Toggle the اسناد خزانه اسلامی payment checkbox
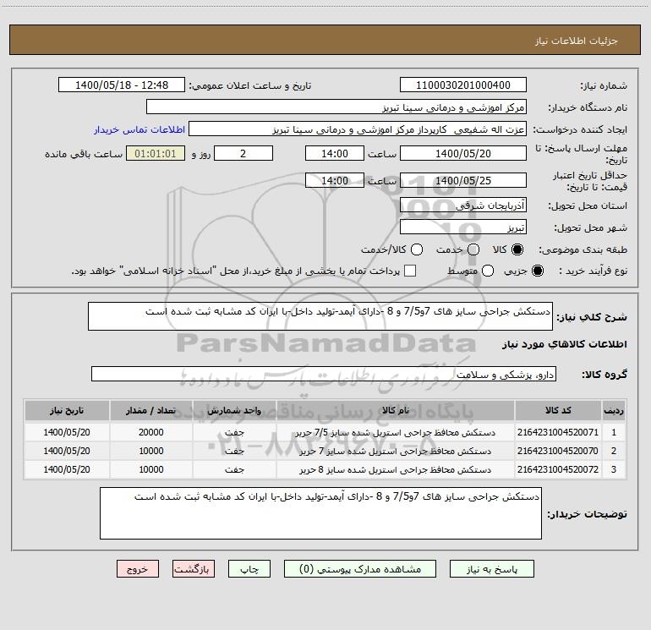Viewport: 651px width, 630px height. 410,271
